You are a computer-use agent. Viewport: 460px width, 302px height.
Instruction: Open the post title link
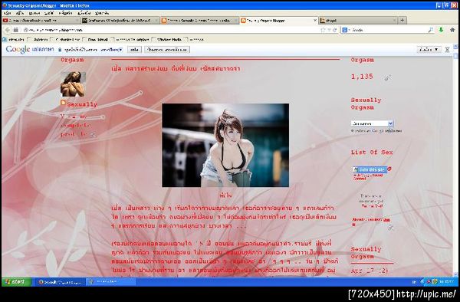click(x=176, y=69)
